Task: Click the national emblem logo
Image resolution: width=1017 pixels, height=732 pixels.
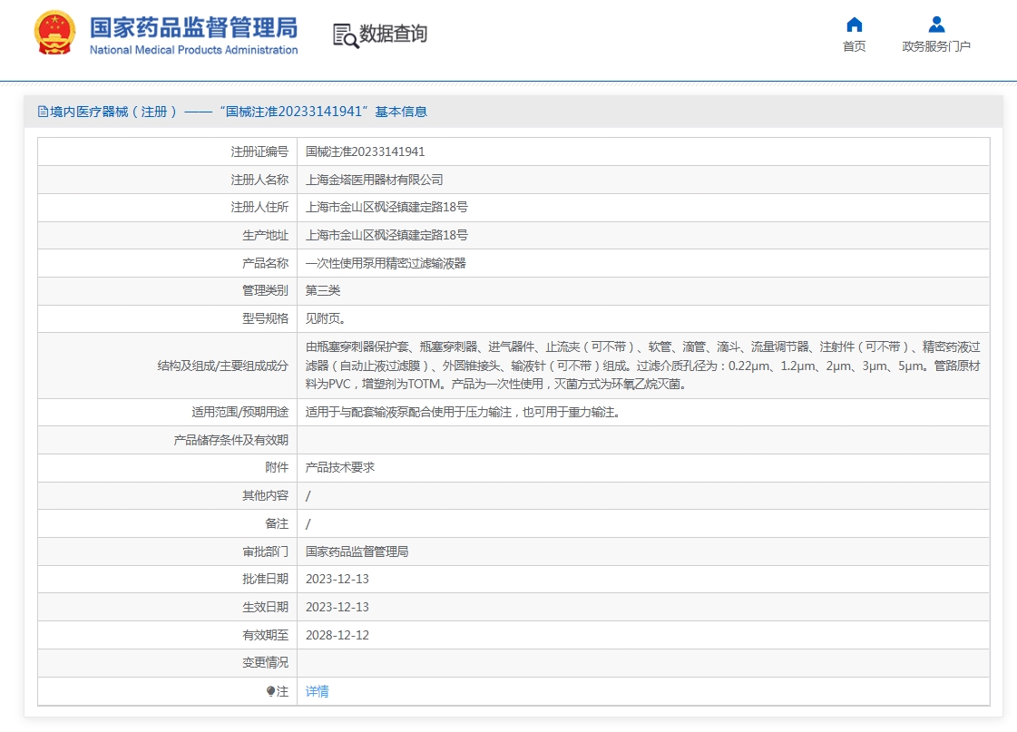Action: point(55,33)
